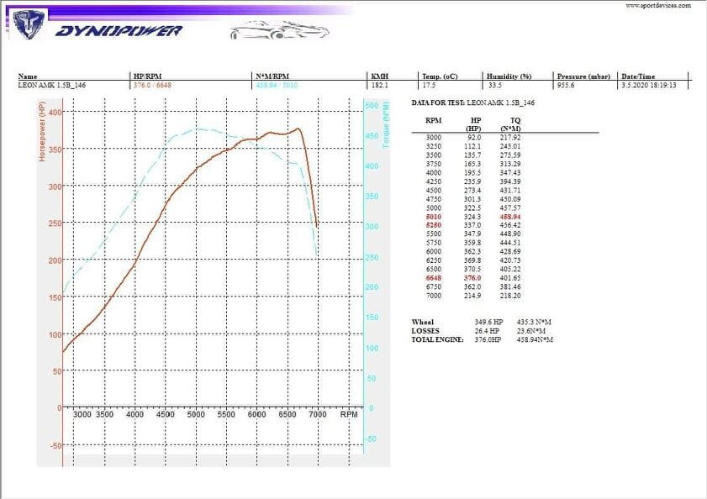Click the sports car silhouette graphic
This screenshot has width=707, height=499.
pos(279,30)
